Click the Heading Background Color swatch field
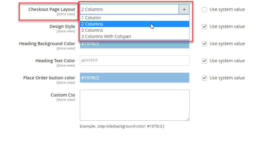 coord(135,44)
